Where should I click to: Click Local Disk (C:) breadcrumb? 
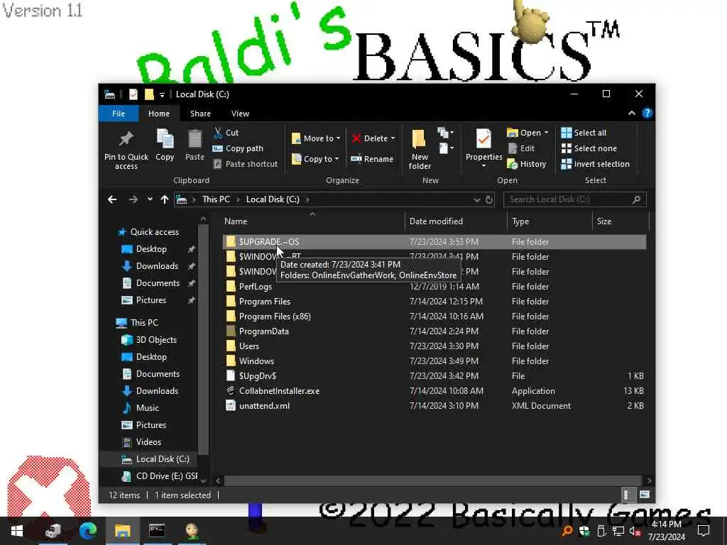pyautogui.click(x=273, y=199)
